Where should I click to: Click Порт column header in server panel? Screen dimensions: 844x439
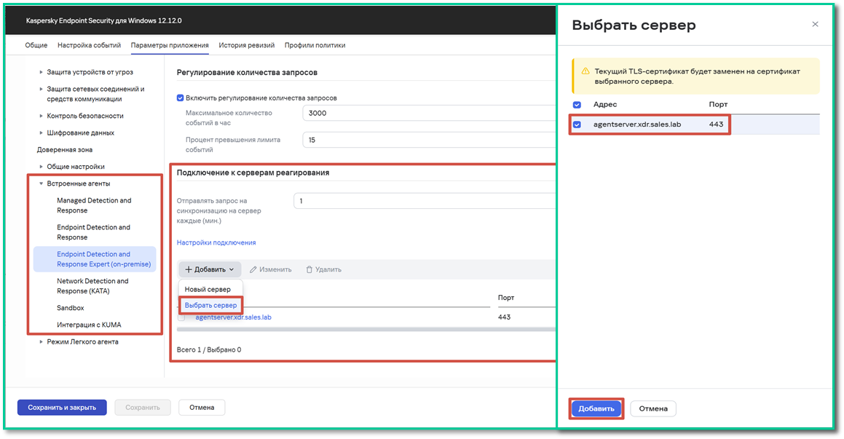click(x=718, y=104)
